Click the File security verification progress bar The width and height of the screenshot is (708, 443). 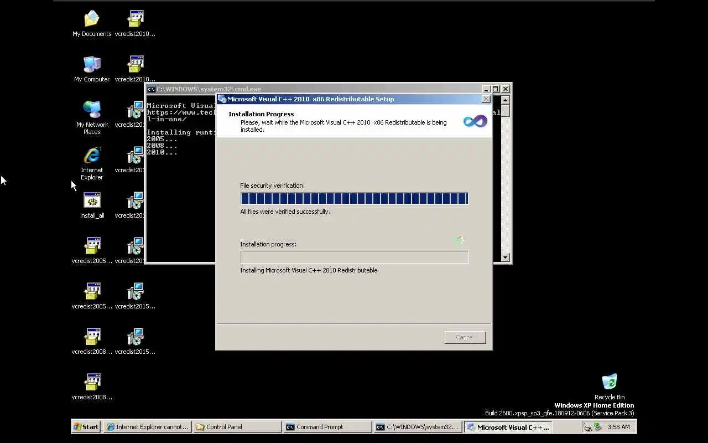click(355, 199)
